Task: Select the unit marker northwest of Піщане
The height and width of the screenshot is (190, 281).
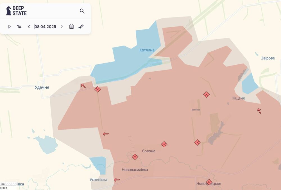Action: pos(207,95)
